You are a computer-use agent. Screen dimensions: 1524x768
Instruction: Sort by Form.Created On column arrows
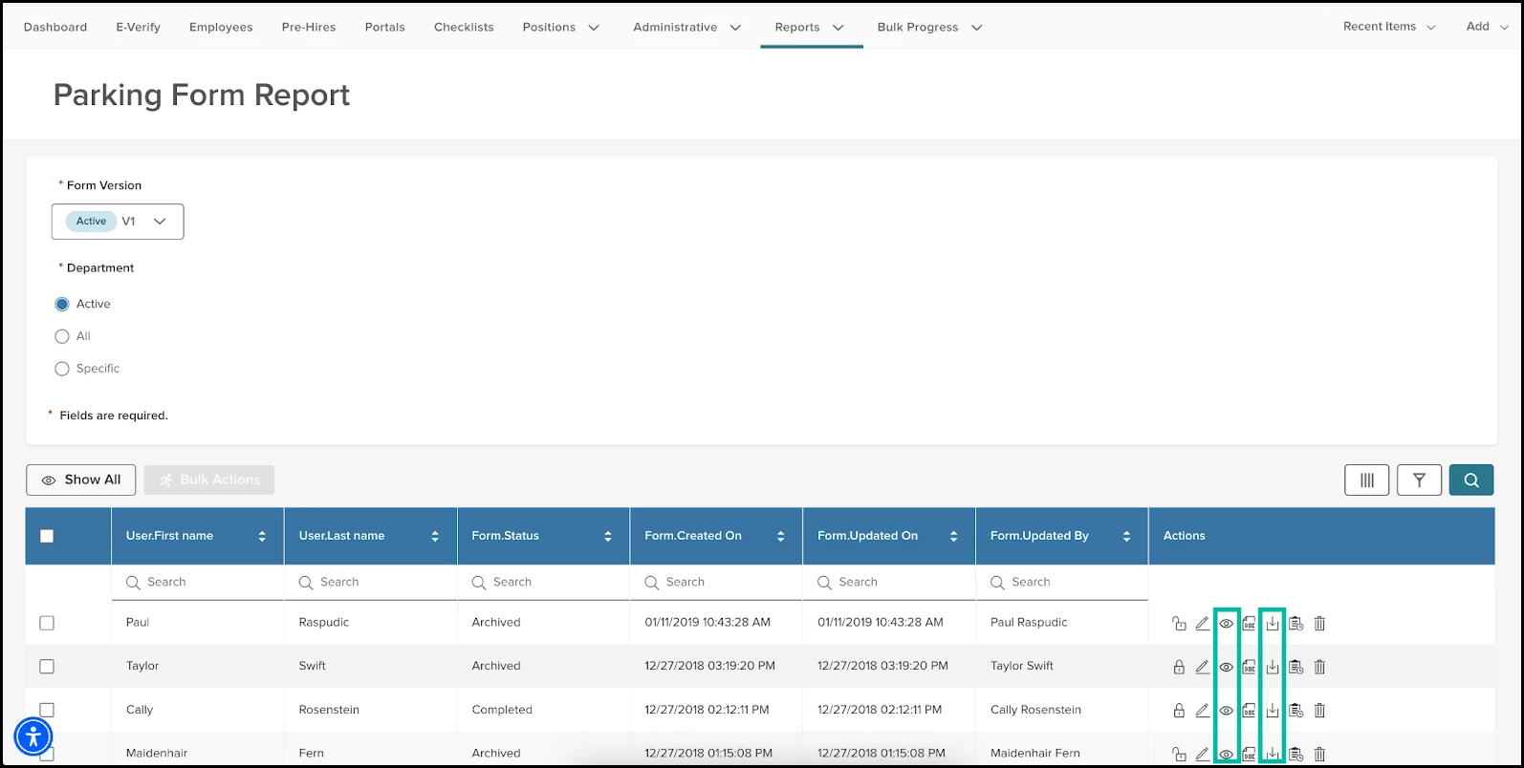point(781,536)
